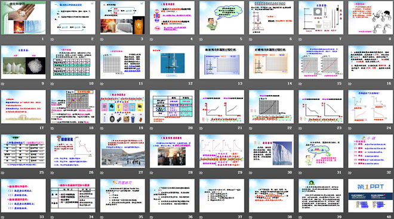Image resolution: width=394 pixels, height=219 pixels.
Task: Select slide 5 with cartoon man thought bubble
Action: [221, 18]
